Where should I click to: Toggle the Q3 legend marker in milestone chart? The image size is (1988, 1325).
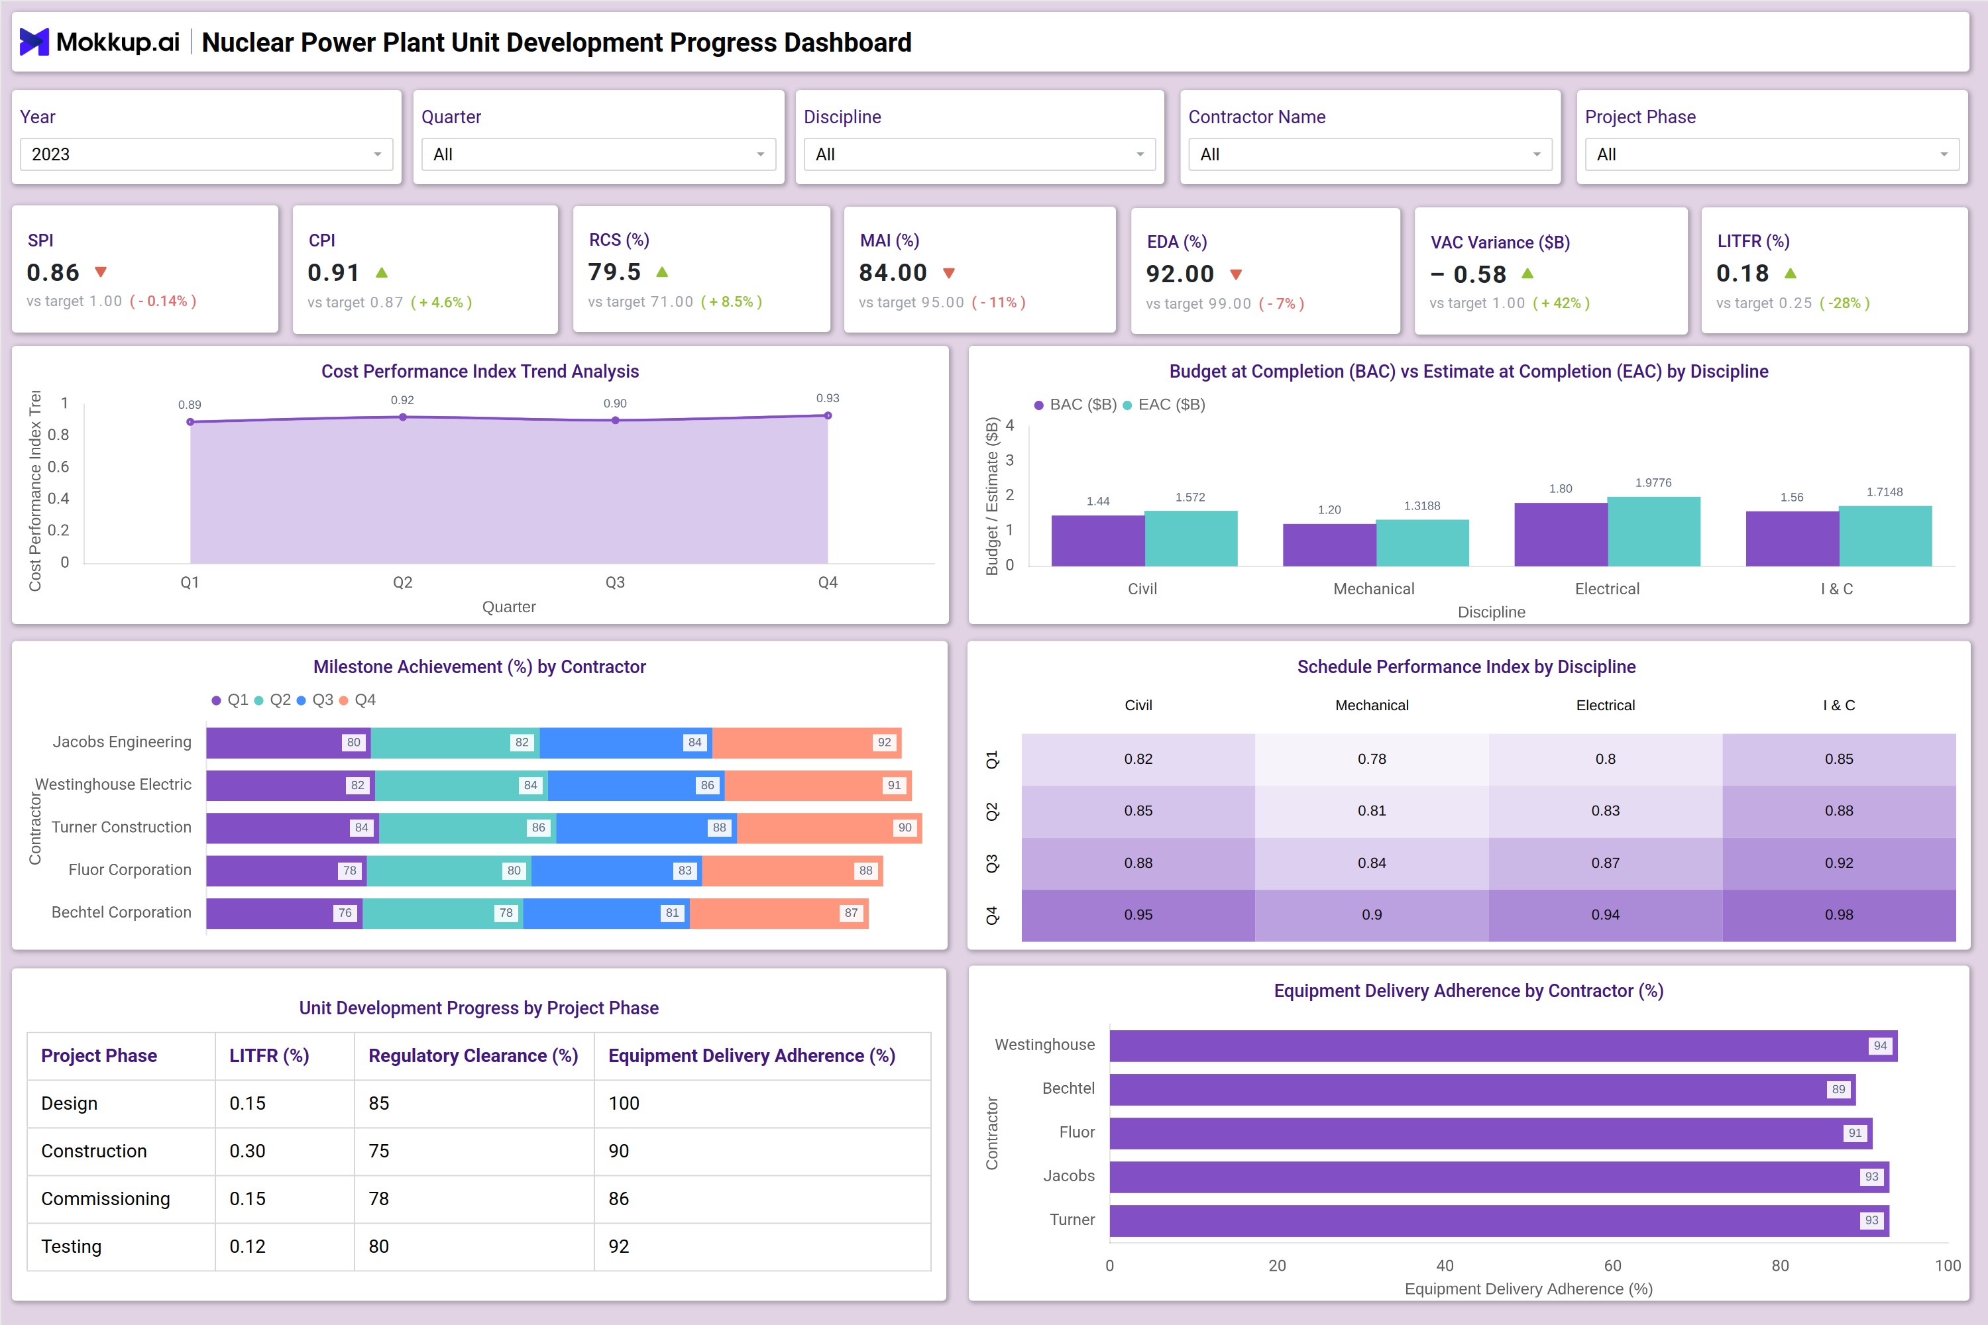pyautogui.click(x=301, y=700)
